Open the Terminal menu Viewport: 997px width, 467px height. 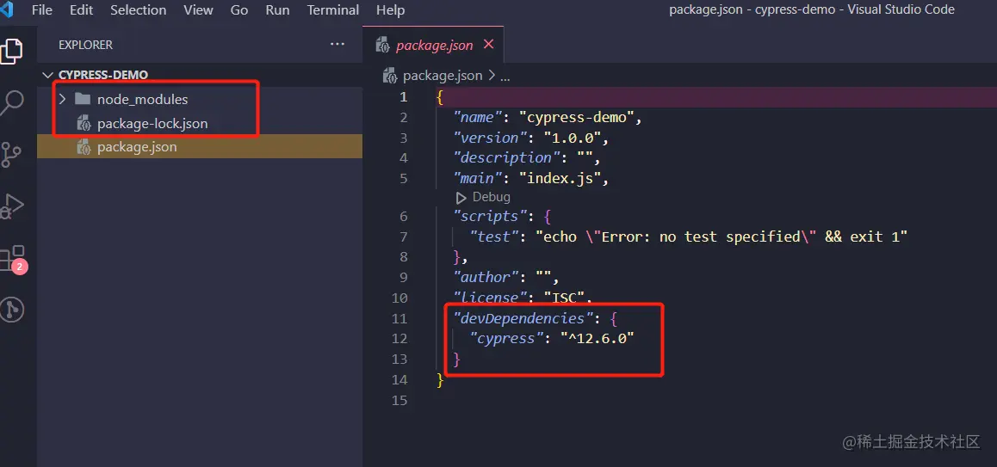[332, 10]
